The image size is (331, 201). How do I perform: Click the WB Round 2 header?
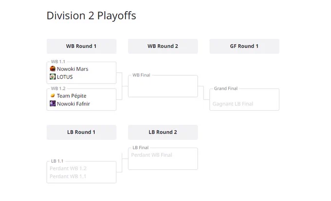[x=163, y=46]
